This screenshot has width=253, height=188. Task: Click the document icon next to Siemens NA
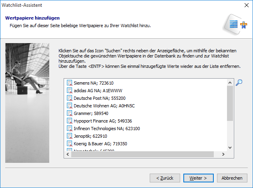click(70, 83)
